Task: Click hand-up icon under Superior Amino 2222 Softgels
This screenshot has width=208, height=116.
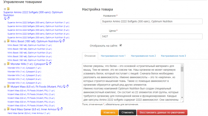Action: [x=5, y=18]
